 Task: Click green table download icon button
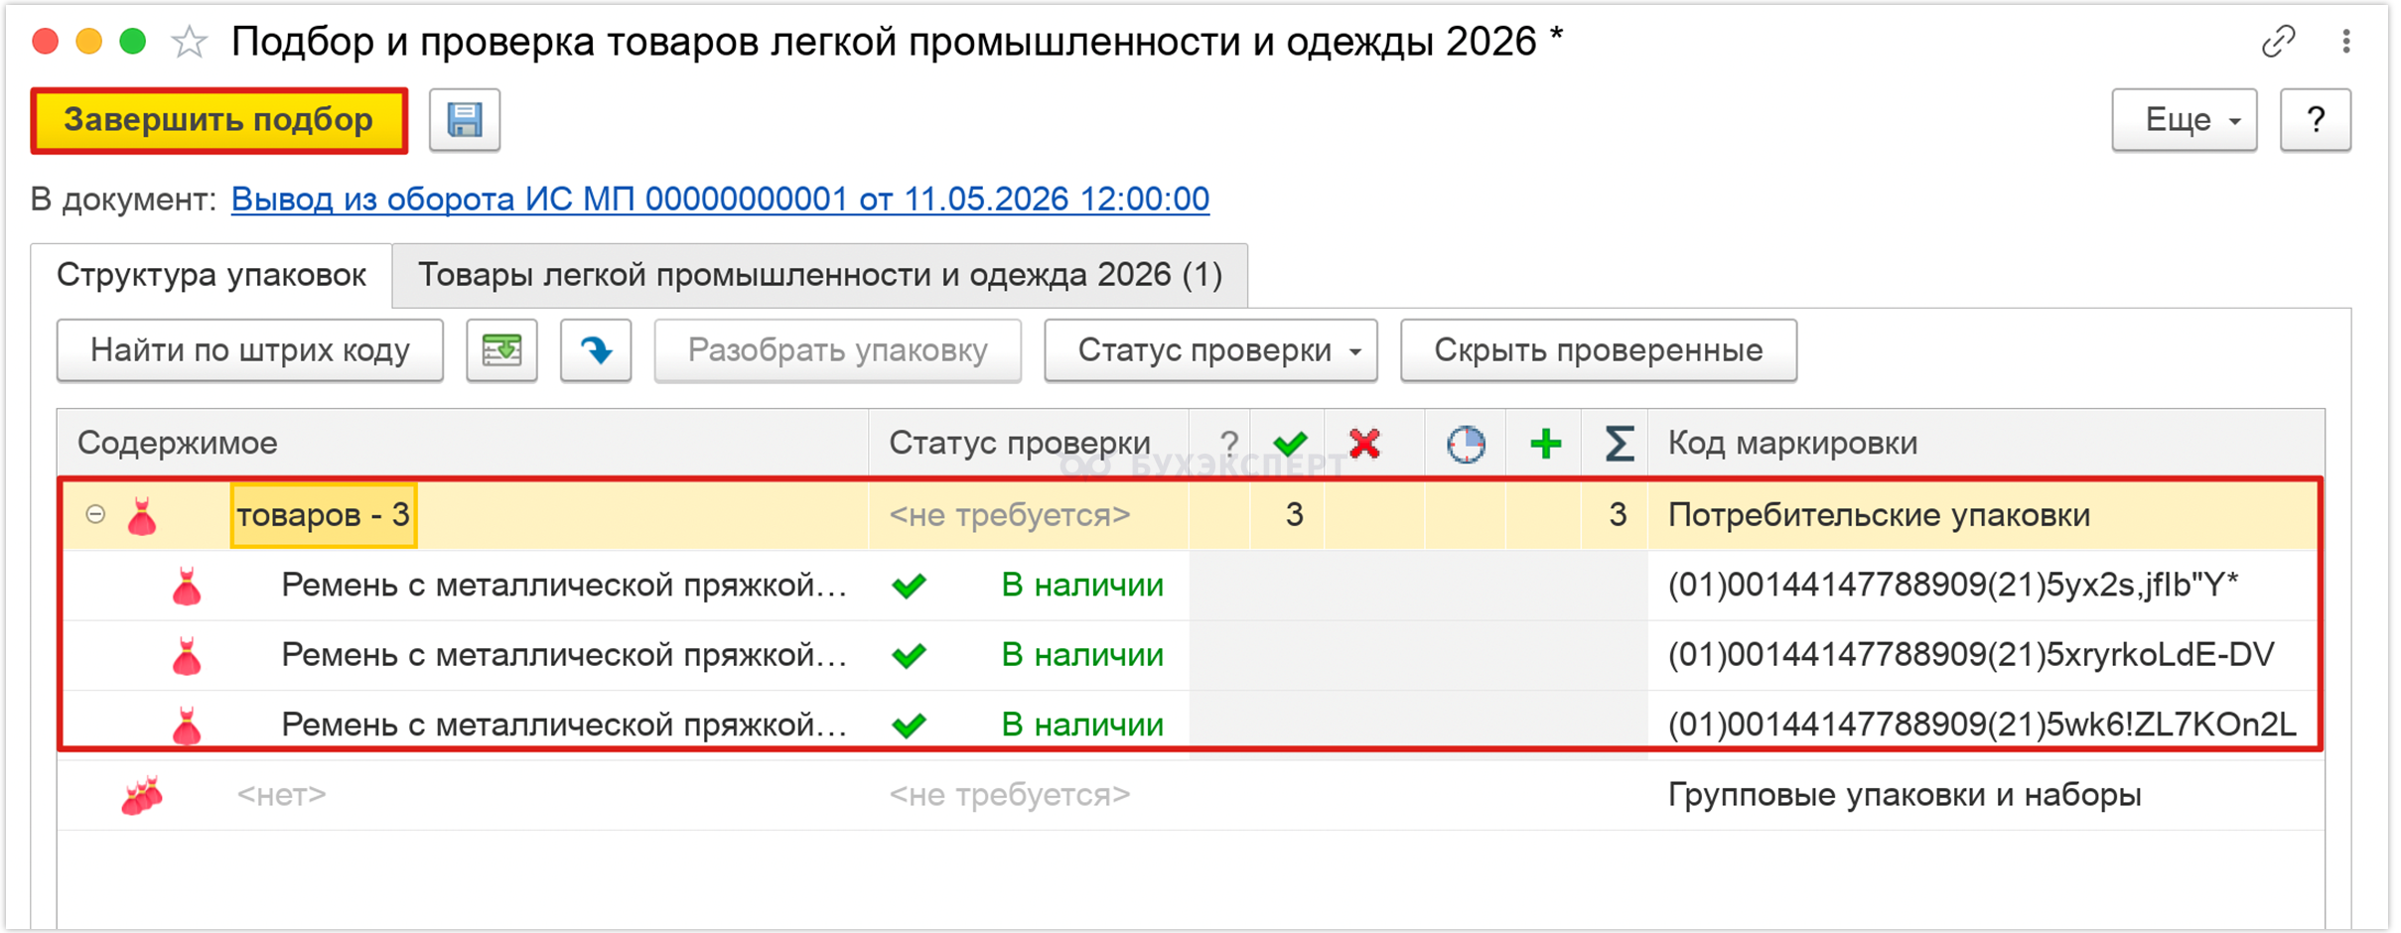(x=501, y=350)
